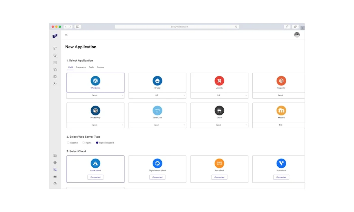The width and height of the screenshot is (354, 212).
Task: Click Connected button under Digital ocean cloud
Action: tap(157, 177)
